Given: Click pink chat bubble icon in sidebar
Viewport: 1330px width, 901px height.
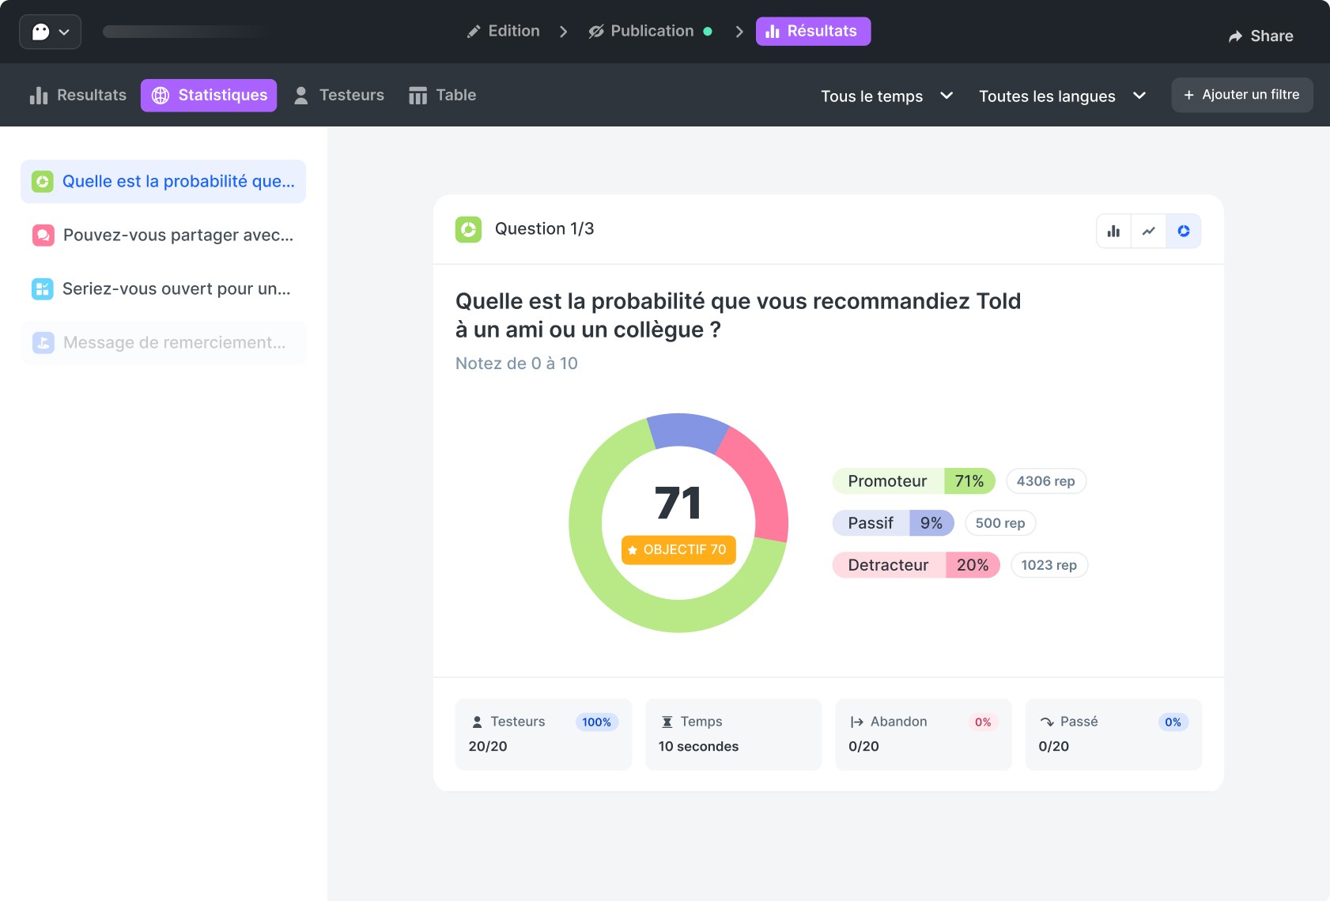Looking at the screenshot, I should click(x=43, y=236).
